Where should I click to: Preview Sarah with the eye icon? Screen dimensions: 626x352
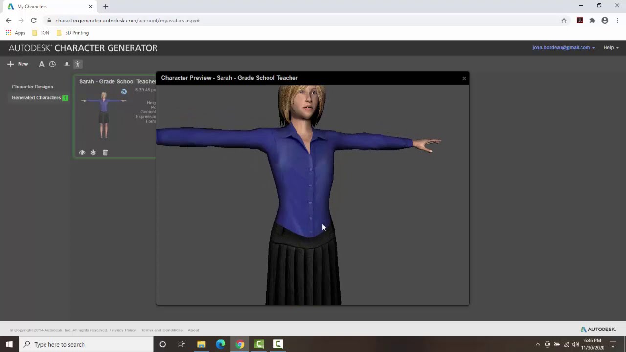click(82, 153)
